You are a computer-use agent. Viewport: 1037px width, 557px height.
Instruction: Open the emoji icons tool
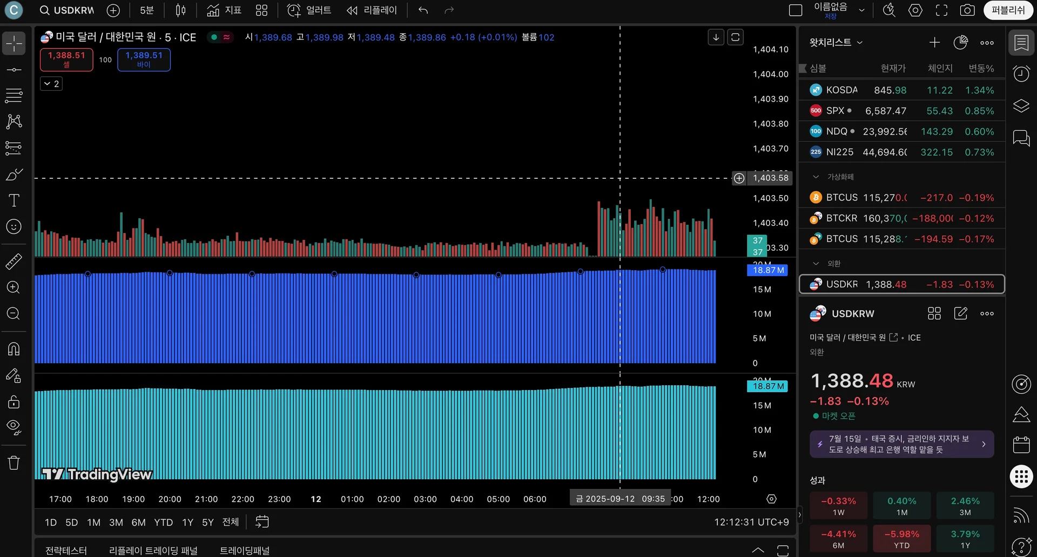point(14,227)
